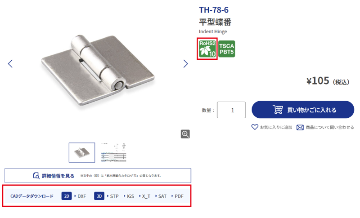
Task: Click the envelope inquiry icon
Action: 300,128
